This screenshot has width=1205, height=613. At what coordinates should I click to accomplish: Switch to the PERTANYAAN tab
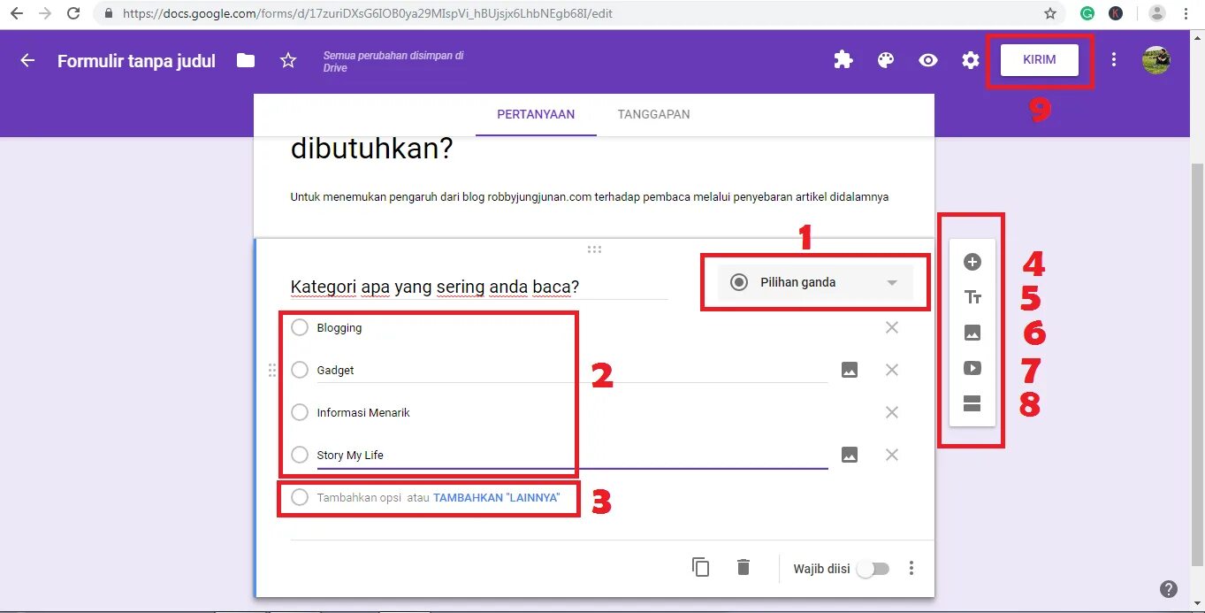[536, 114]
